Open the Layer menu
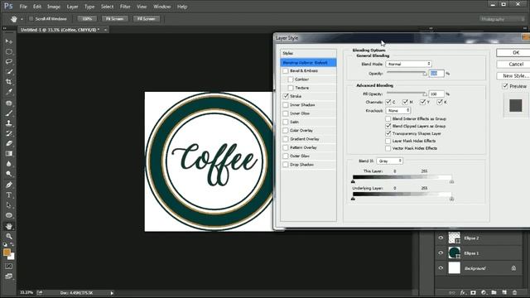530x298 pixels. 72,7
